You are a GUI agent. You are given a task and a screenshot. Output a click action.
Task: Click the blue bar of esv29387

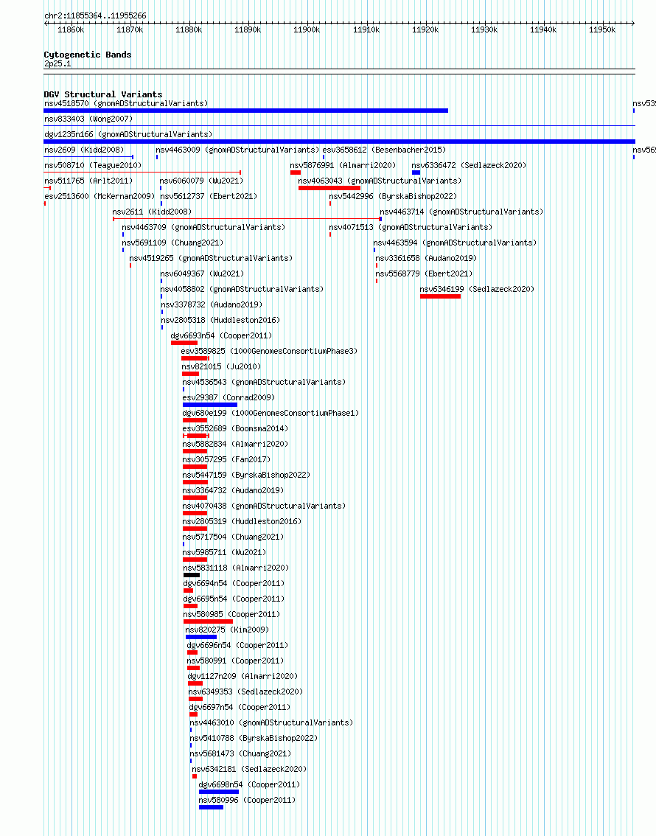pos(210,405)
